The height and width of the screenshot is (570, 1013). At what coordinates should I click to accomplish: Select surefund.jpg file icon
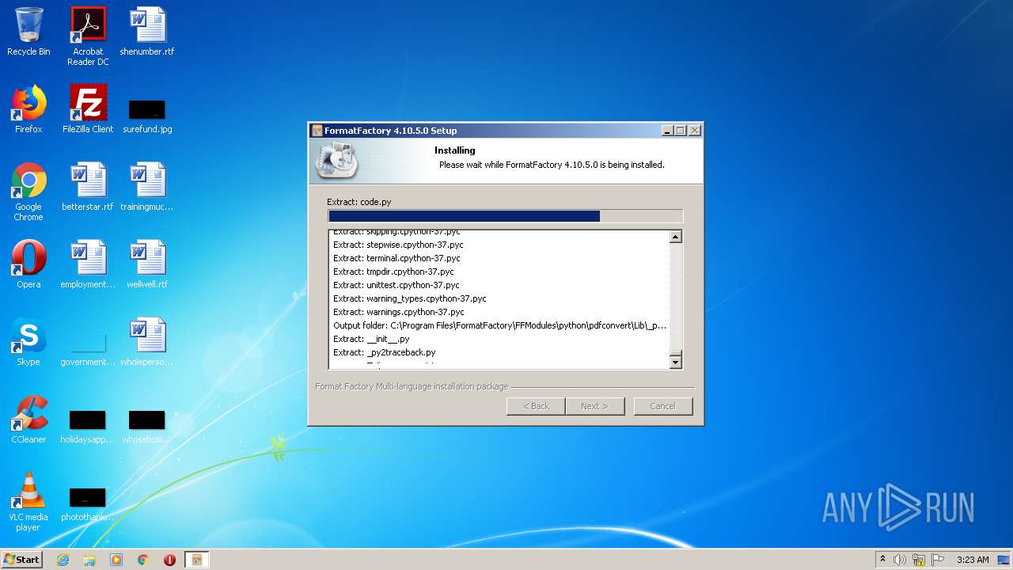[147, 116]
